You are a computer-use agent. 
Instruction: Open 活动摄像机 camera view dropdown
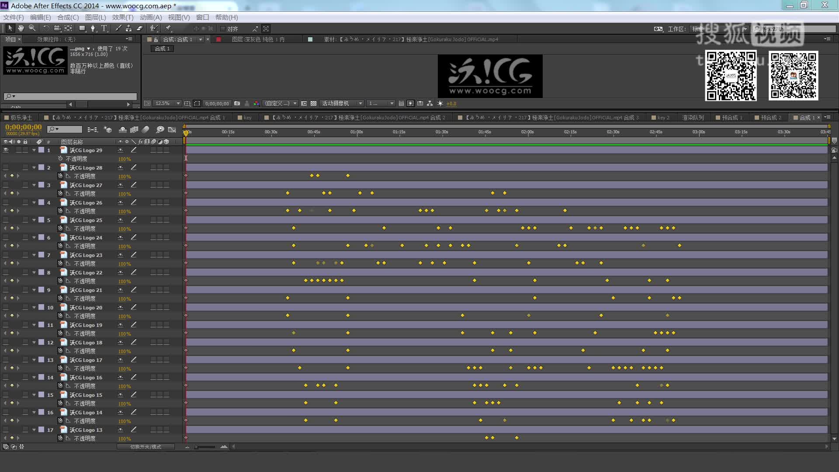pos(342,104)
